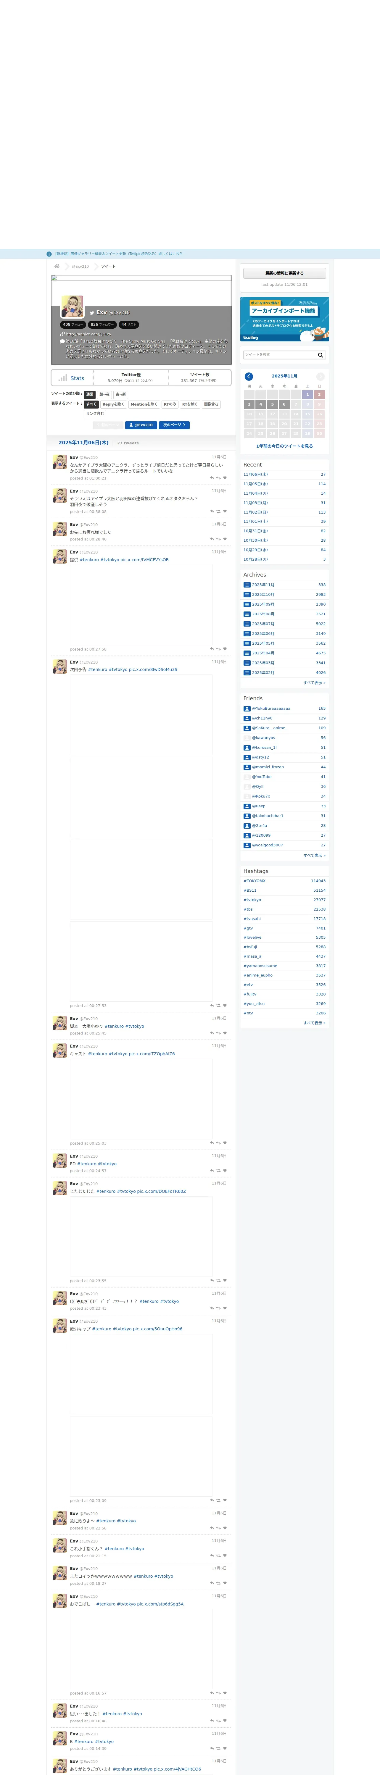This screenshot has height=1775, width=380.
Task: Click the Stats bar chart icon
Action: tap(63, 377)
